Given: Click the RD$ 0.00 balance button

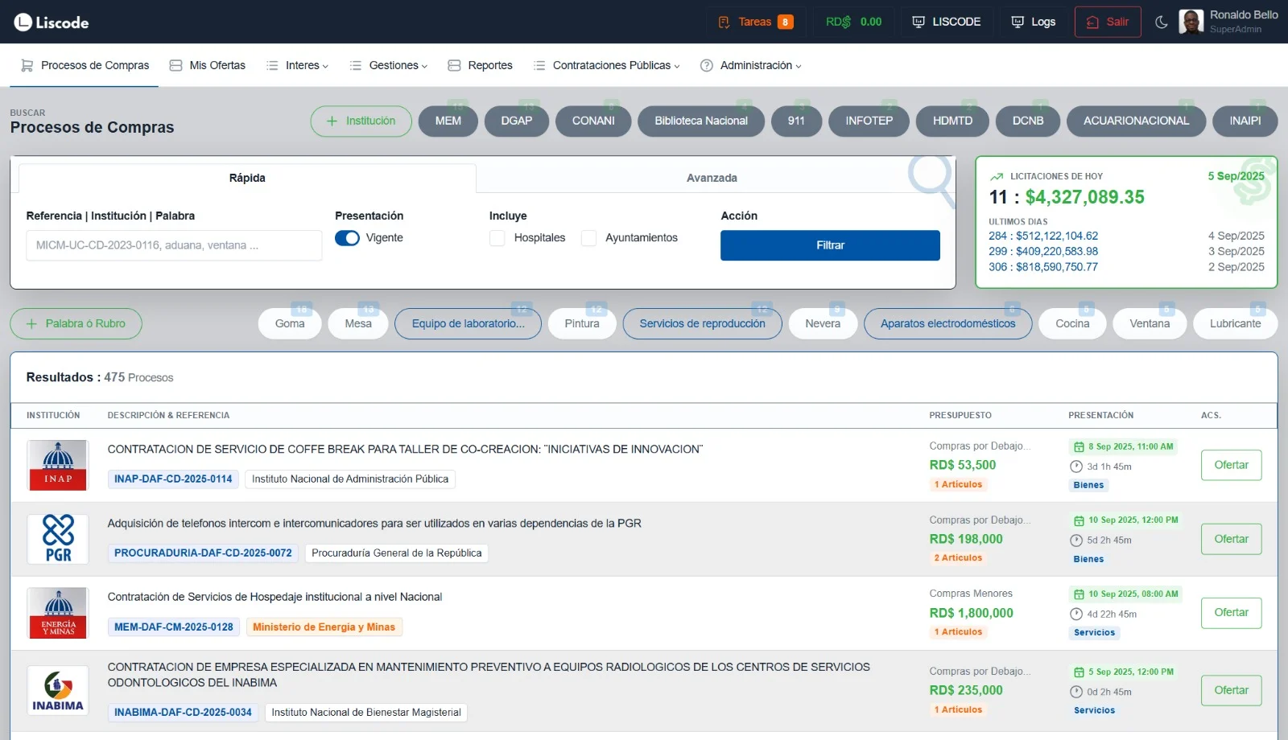Looking at the screenshot, I should (853, 22).
